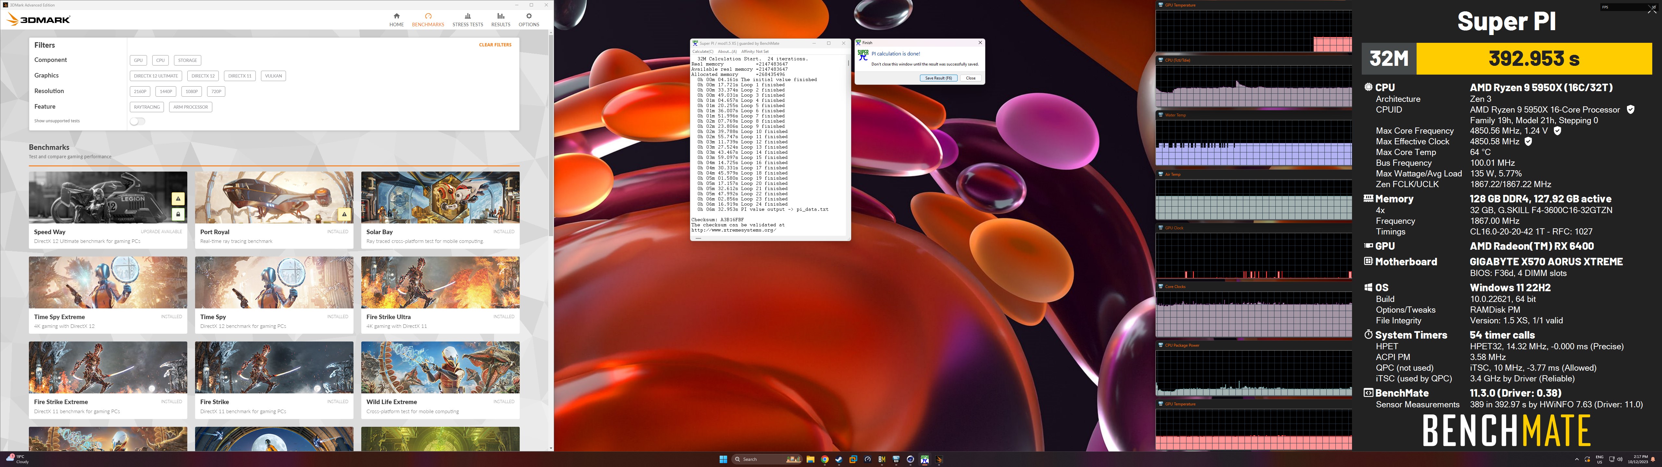The height and width of the screenshot is (467, 1662).
Task: Switch to 3DMark on the taskbar
Action: point(939,459)
